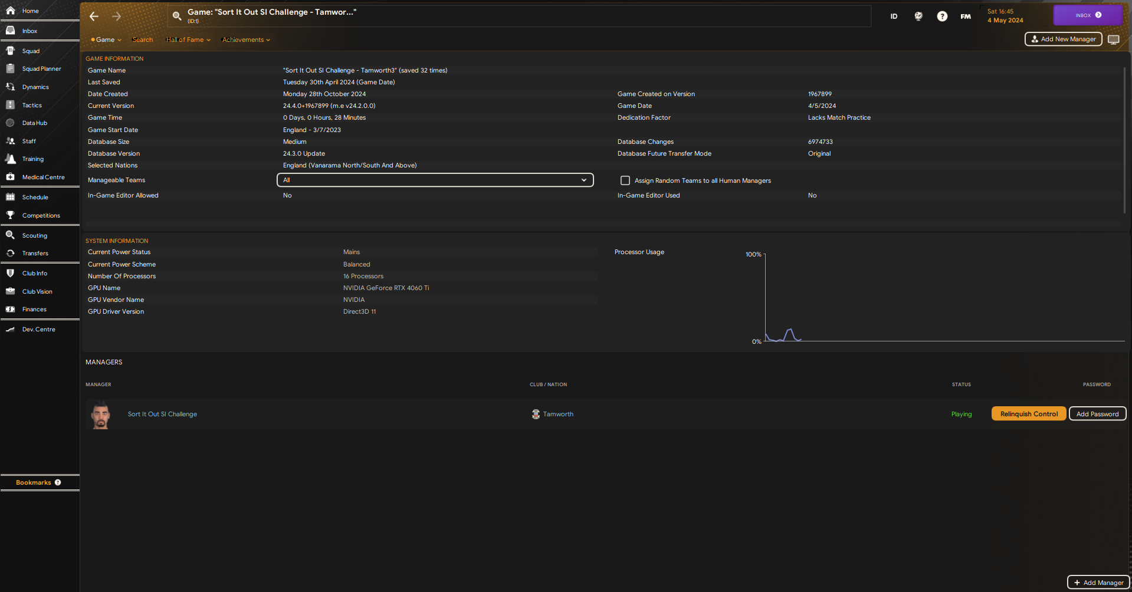The height and width of the screenshot is (592, 1132).
Task: Click the Dynamics sidebar icon
Action: [x=10, y=87]
